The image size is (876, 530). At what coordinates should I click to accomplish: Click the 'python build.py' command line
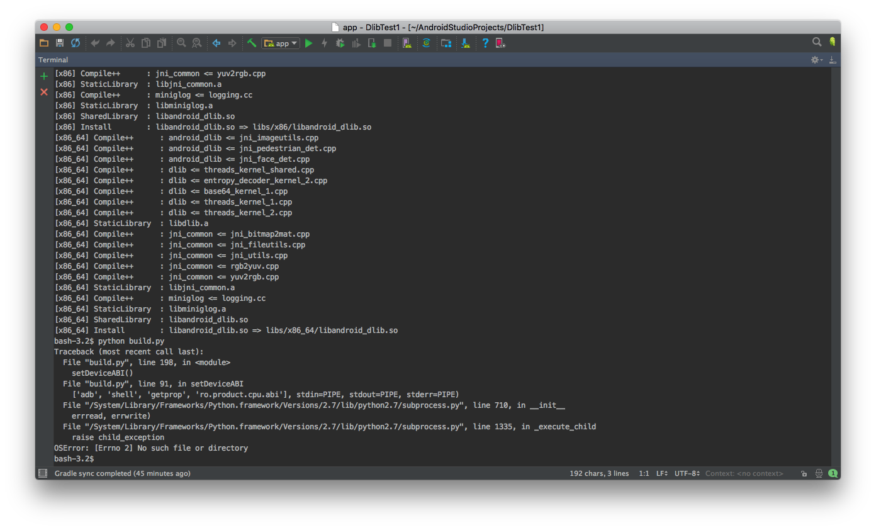click(x=109, y=341)
